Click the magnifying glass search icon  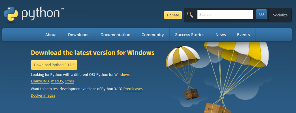point(190,15)
